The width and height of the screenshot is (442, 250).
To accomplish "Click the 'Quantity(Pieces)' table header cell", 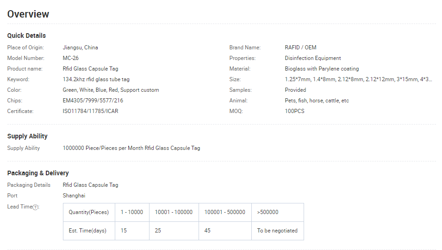I will 89,212.
